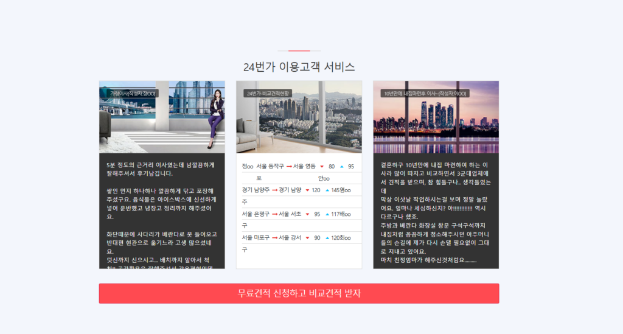The height and width of the screenshot is (334, 623).
Task: Click the 24번가 이용고객 서비스 heading
Action: (x=299, y=67)
